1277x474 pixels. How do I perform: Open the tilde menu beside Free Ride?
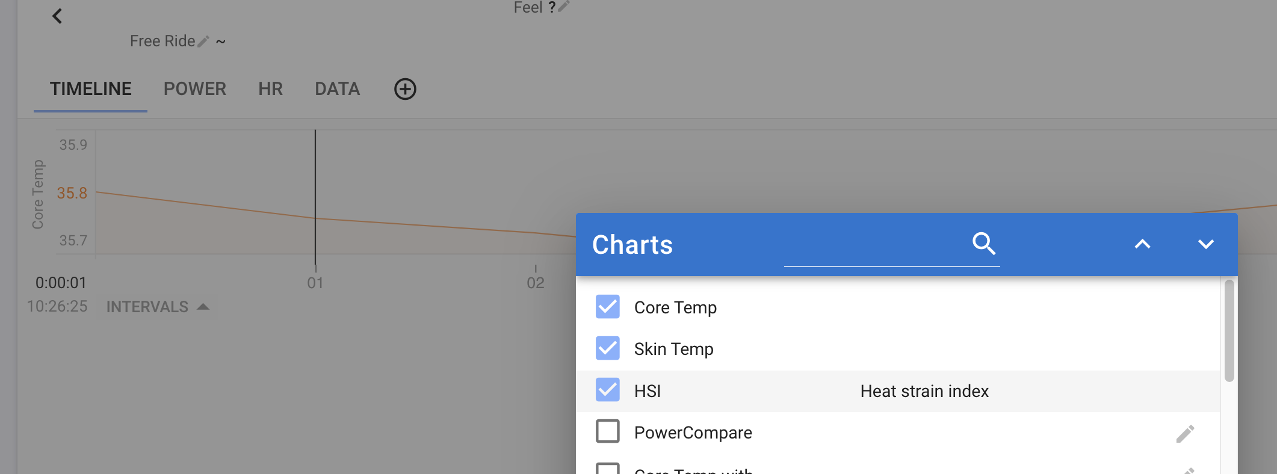click(x=221, y=42)
